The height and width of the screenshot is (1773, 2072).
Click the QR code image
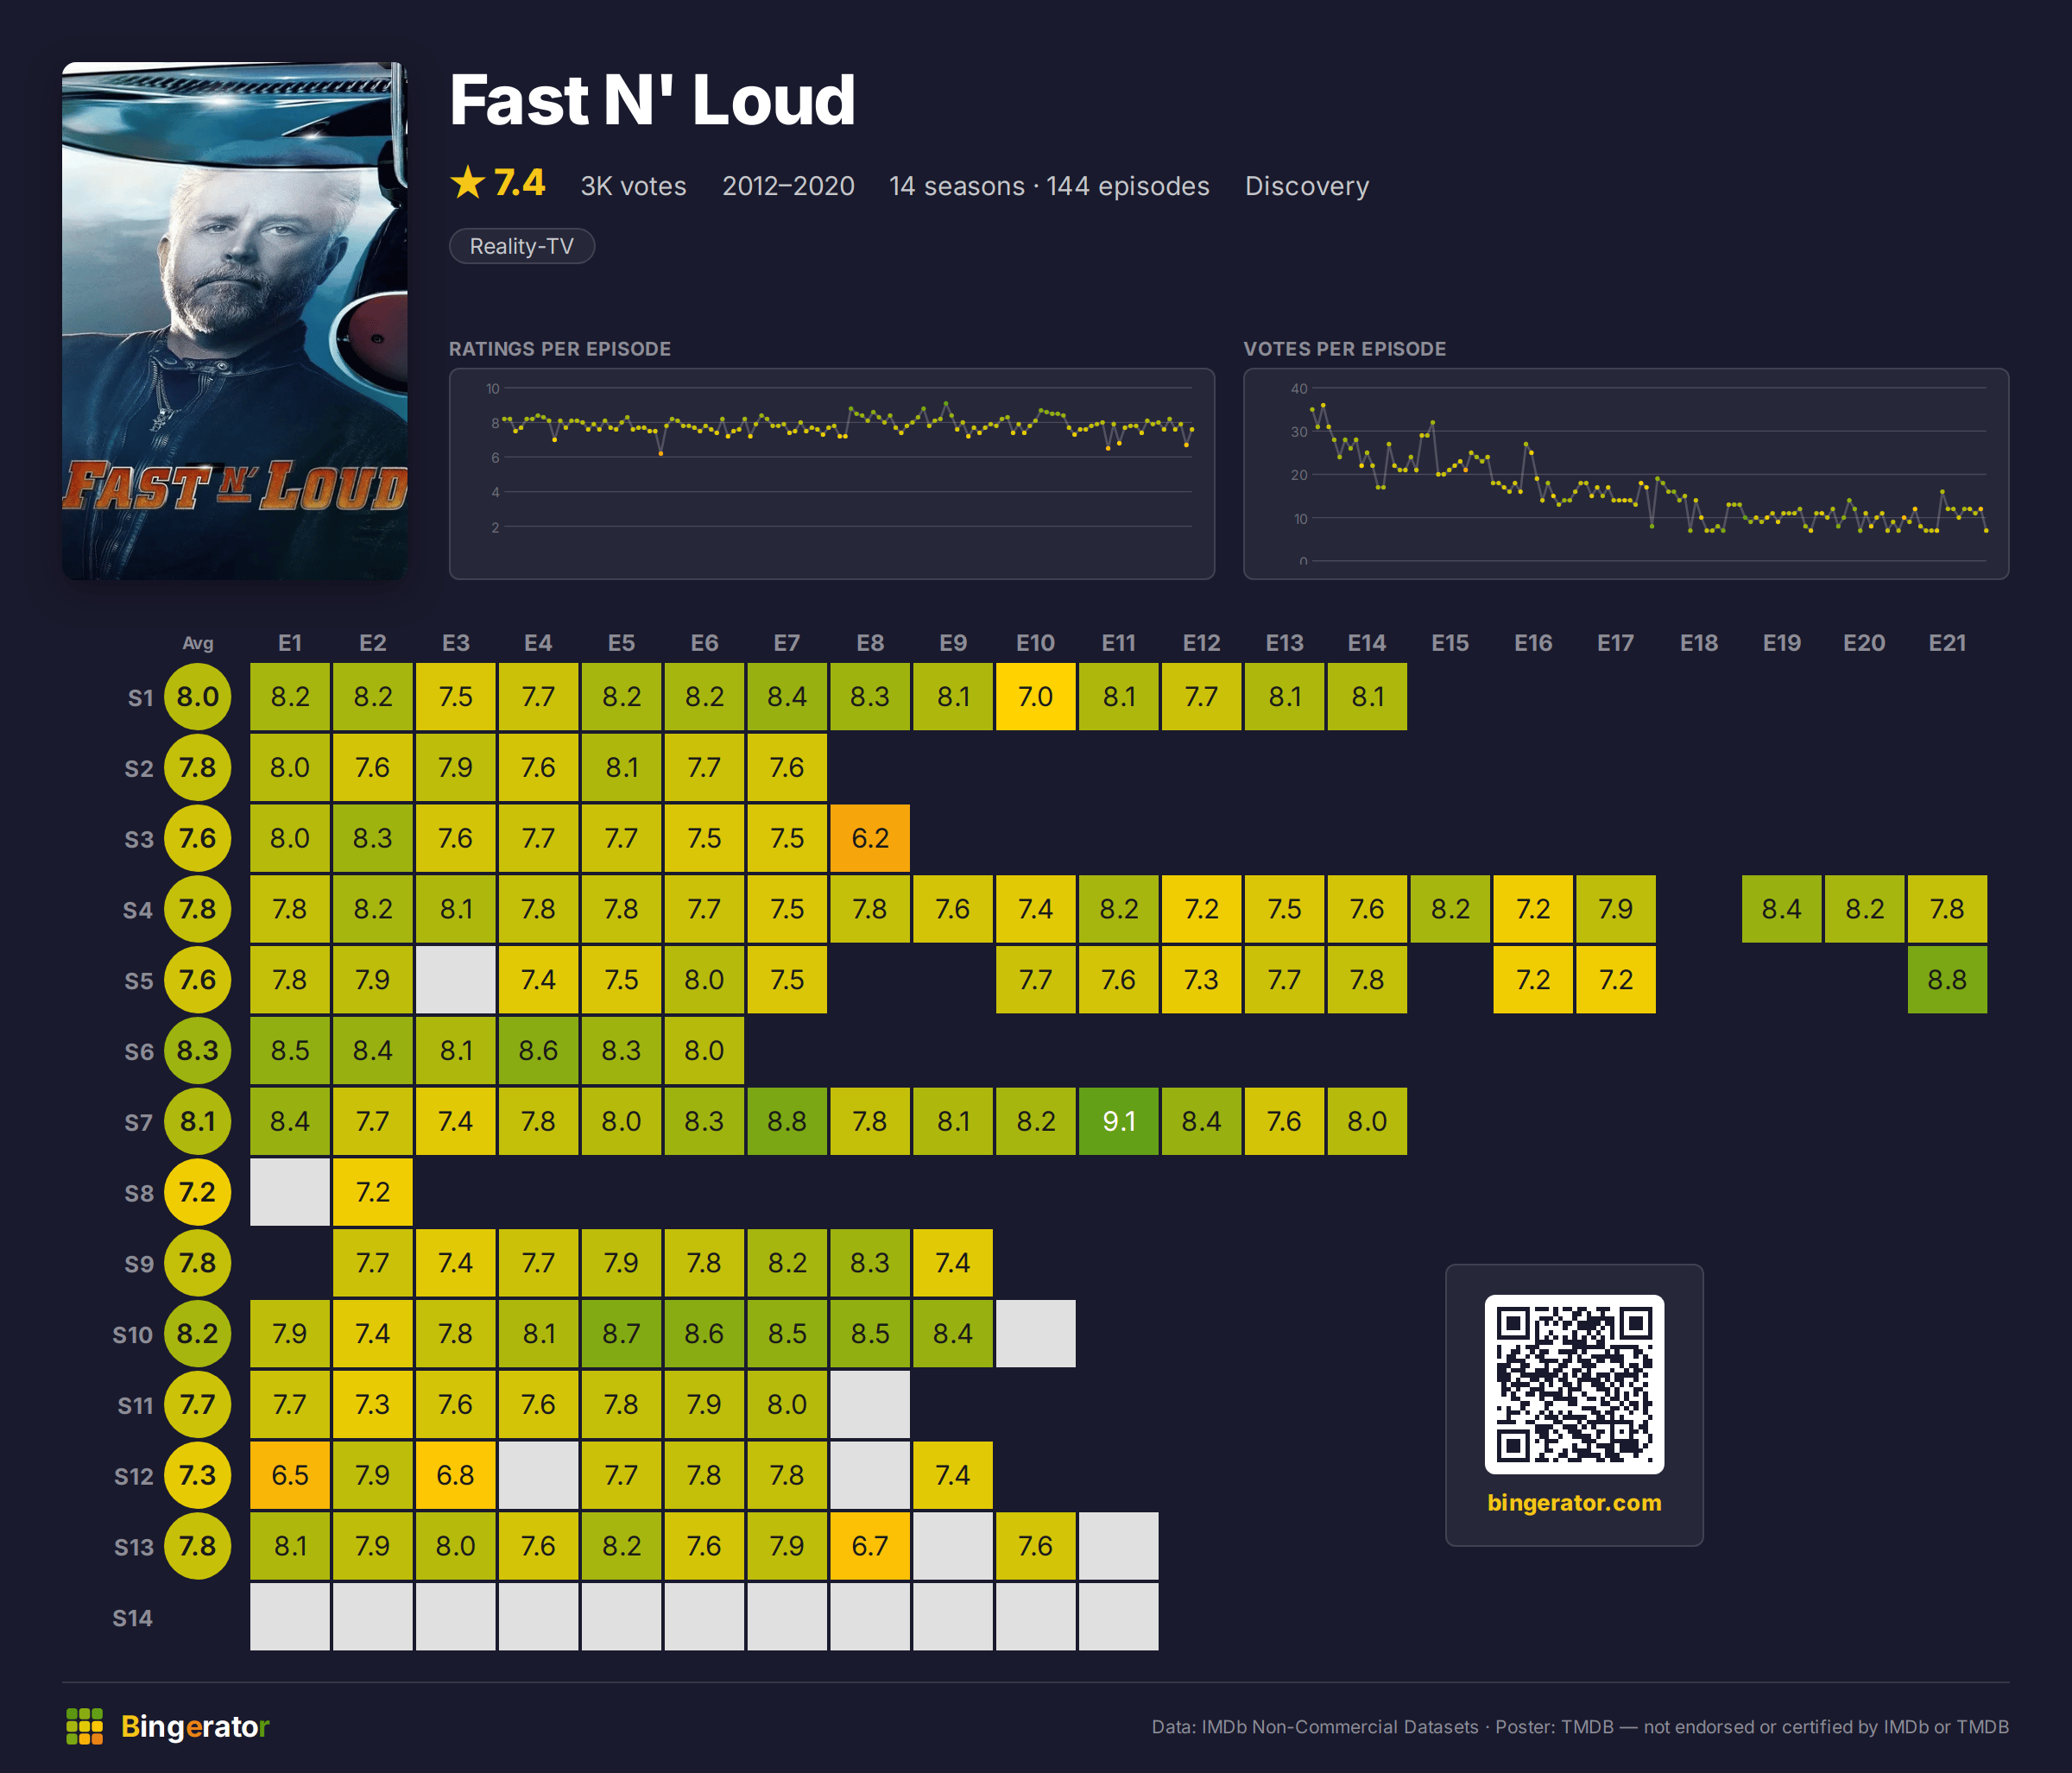[x=1574, y=1384]
